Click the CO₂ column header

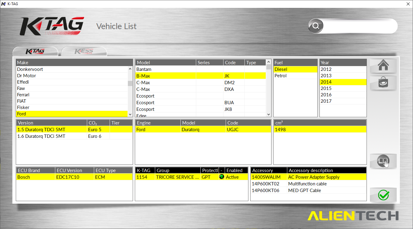click(98, 123)
